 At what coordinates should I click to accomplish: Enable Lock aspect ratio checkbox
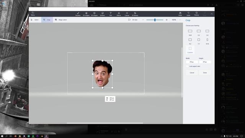click(187, 66)
